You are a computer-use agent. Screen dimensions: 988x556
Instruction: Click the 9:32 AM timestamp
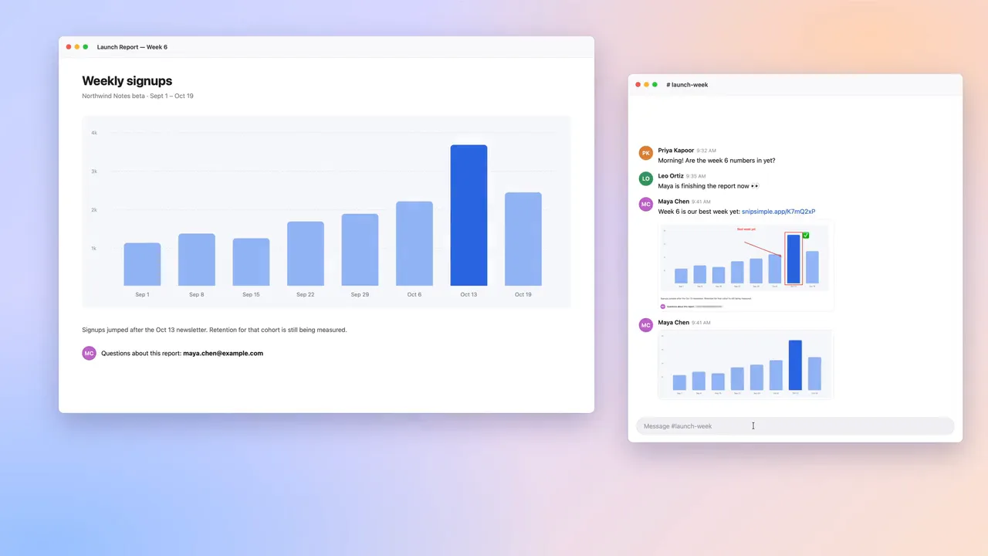coord(706,151)
